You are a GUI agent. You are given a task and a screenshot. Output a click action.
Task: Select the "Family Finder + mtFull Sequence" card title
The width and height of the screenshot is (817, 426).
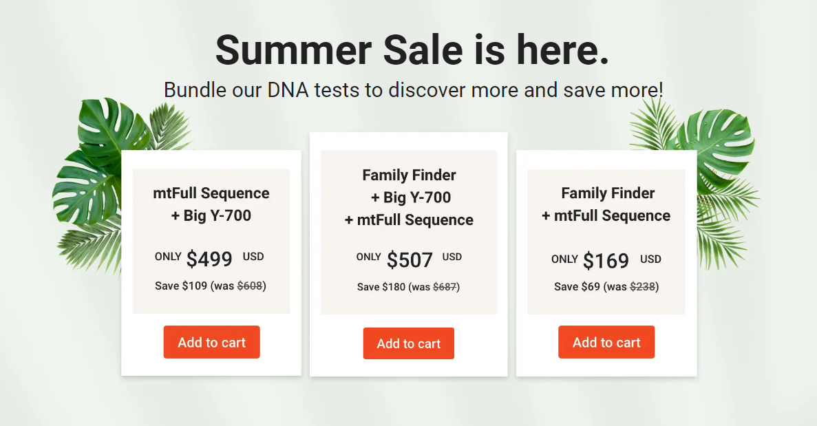point(606,204)
